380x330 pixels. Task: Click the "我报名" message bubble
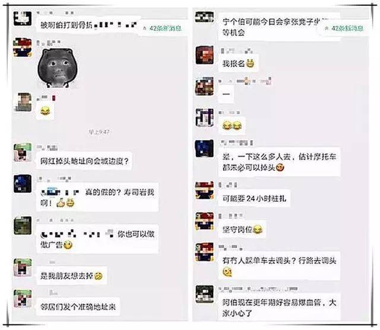(239, 64)
